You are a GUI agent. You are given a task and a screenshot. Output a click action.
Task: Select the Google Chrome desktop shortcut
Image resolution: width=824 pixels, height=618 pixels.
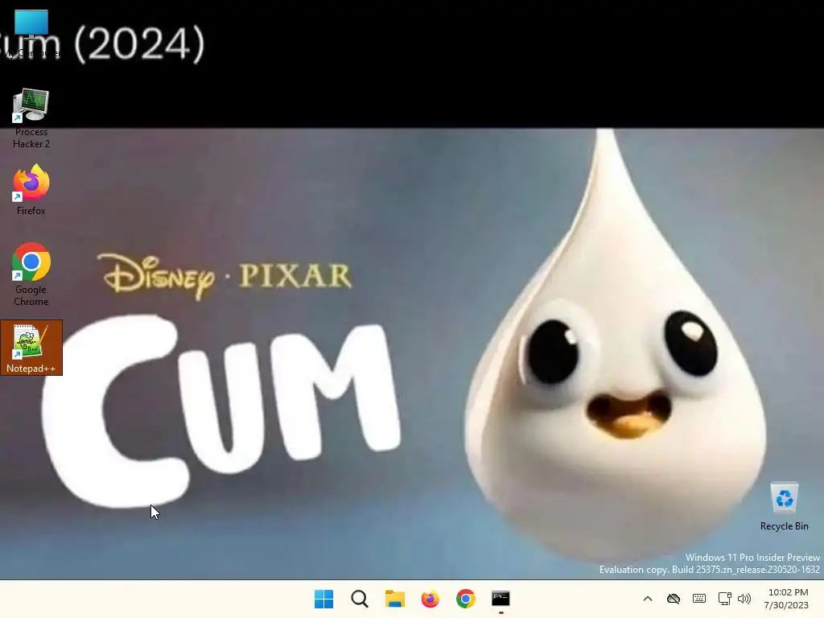point(31,274)
